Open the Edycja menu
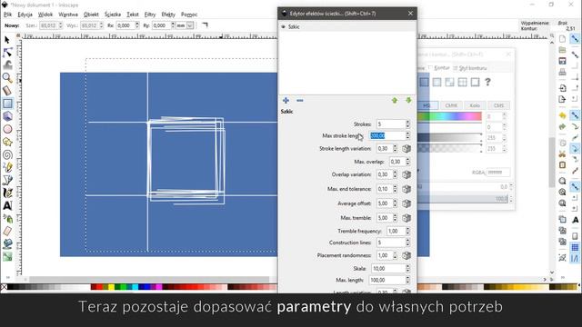This screenshot has height=327, width=582. click(x=25, y=15)
